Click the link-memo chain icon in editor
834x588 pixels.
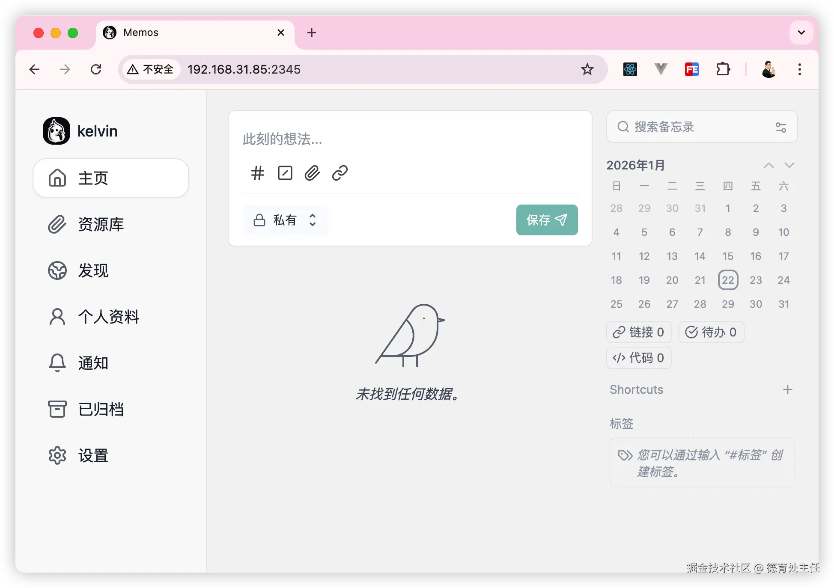point(340,173)
